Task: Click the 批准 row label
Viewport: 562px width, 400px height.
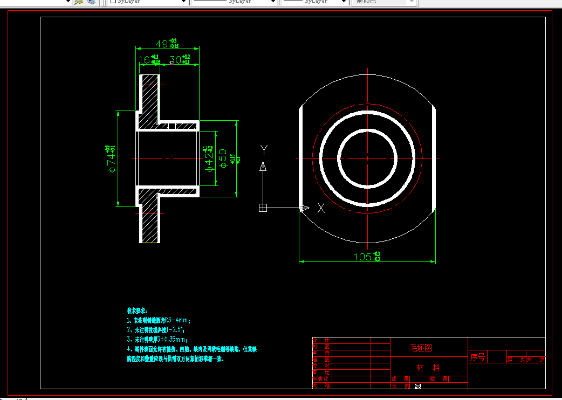Action: [x=321, y=385]
